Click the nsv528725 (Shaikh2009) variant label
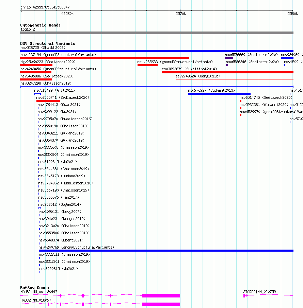Image resolution: width=303 pixels, height=308 pixels. pos(43,48)
